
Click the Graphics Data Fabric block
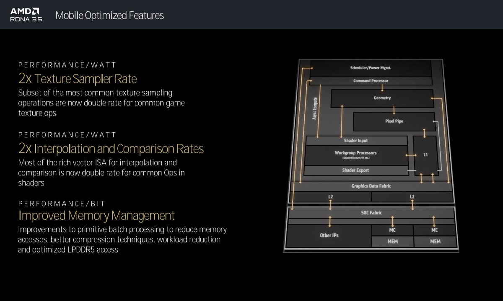[x=371, y=186]
